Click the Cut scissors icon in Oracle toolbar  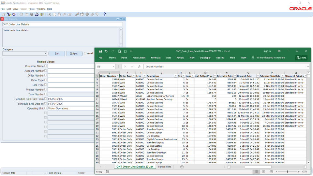coord(50,14)
